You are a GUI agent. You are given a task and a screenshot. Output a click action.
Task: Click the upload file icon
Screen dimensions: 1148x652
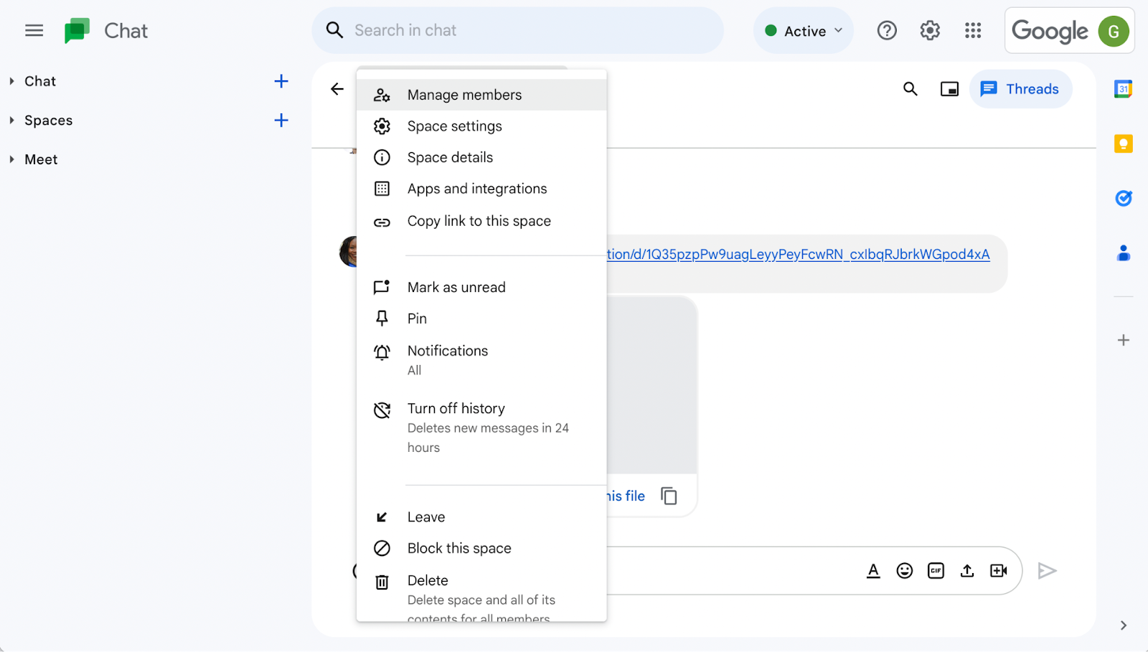coord(967,571)
